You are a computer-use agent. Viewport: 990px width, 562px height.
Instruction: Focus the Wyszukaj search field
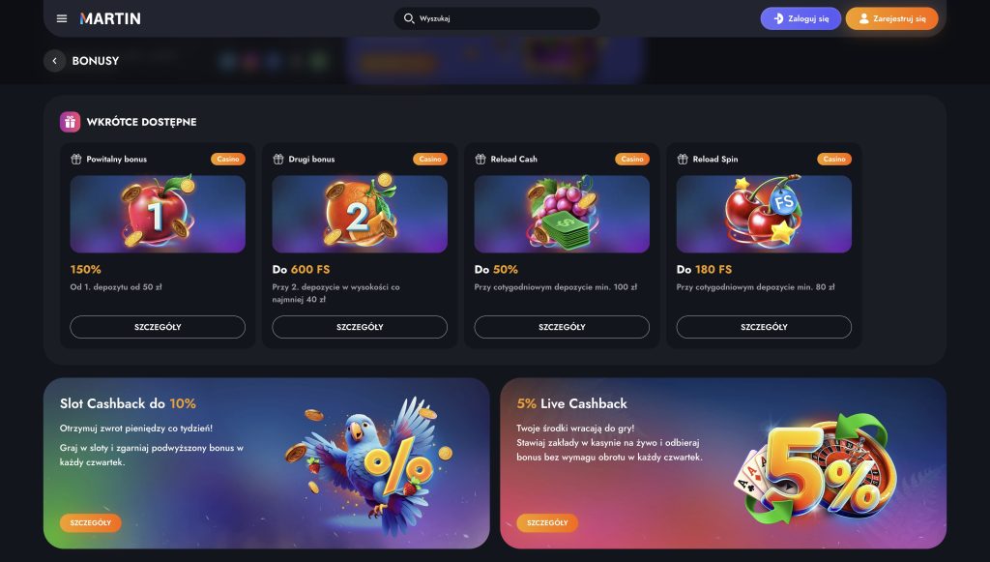[497, 18]
